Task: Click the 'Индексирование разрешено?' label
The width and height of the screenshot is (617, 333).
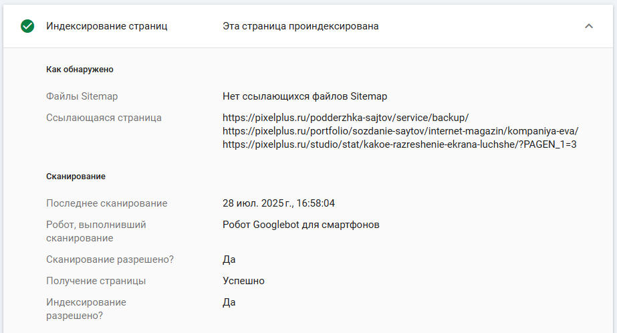Action: [86, 309]
